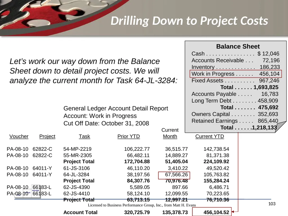Select Prior YTD amount "38,197.56"
288x216 pixels.
click(138, 175)
